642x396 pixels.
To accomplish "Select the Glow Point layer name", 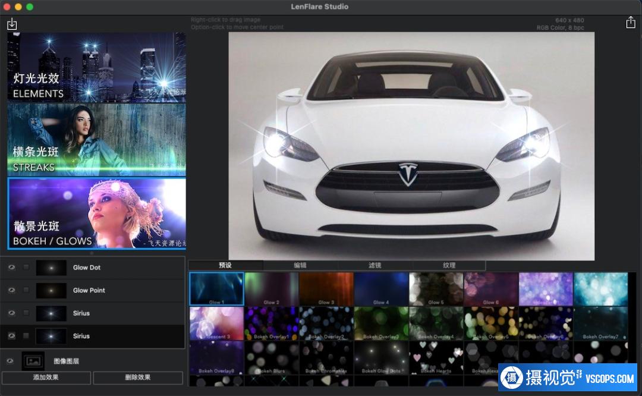I will click(89, 290).
